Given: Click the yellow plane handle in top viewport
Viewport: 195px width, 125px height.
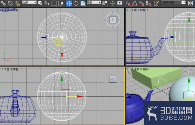Looking at the screenshot, I should click(58, 41).
